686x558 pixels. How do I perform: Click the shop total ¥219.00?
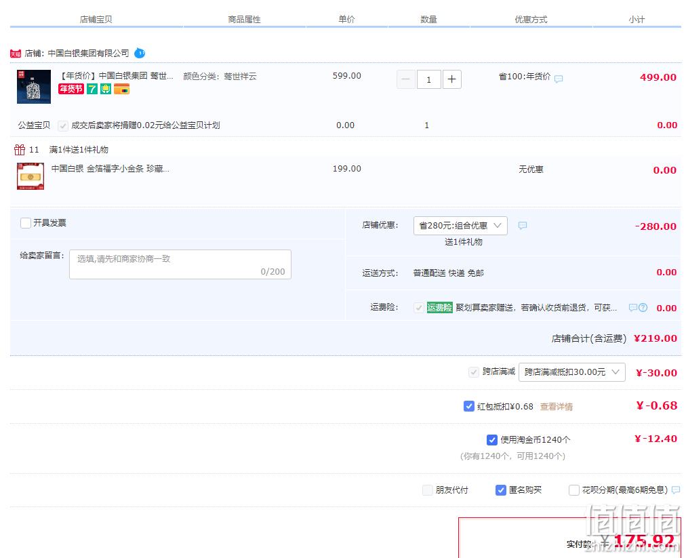coord(655,338)
